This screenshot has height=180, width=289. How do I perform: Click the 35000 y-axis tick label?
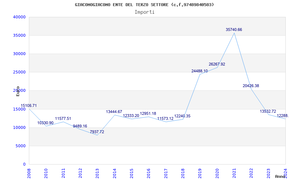[19, 35]
